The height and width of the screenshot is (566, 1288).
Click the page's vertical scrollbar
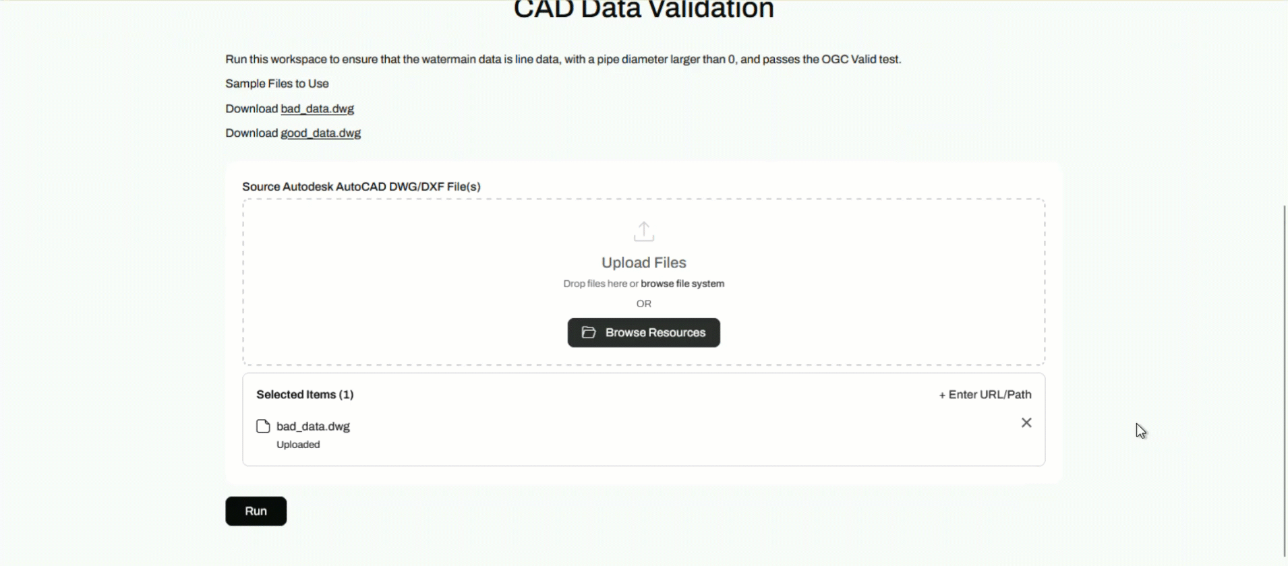(1283, 377)
